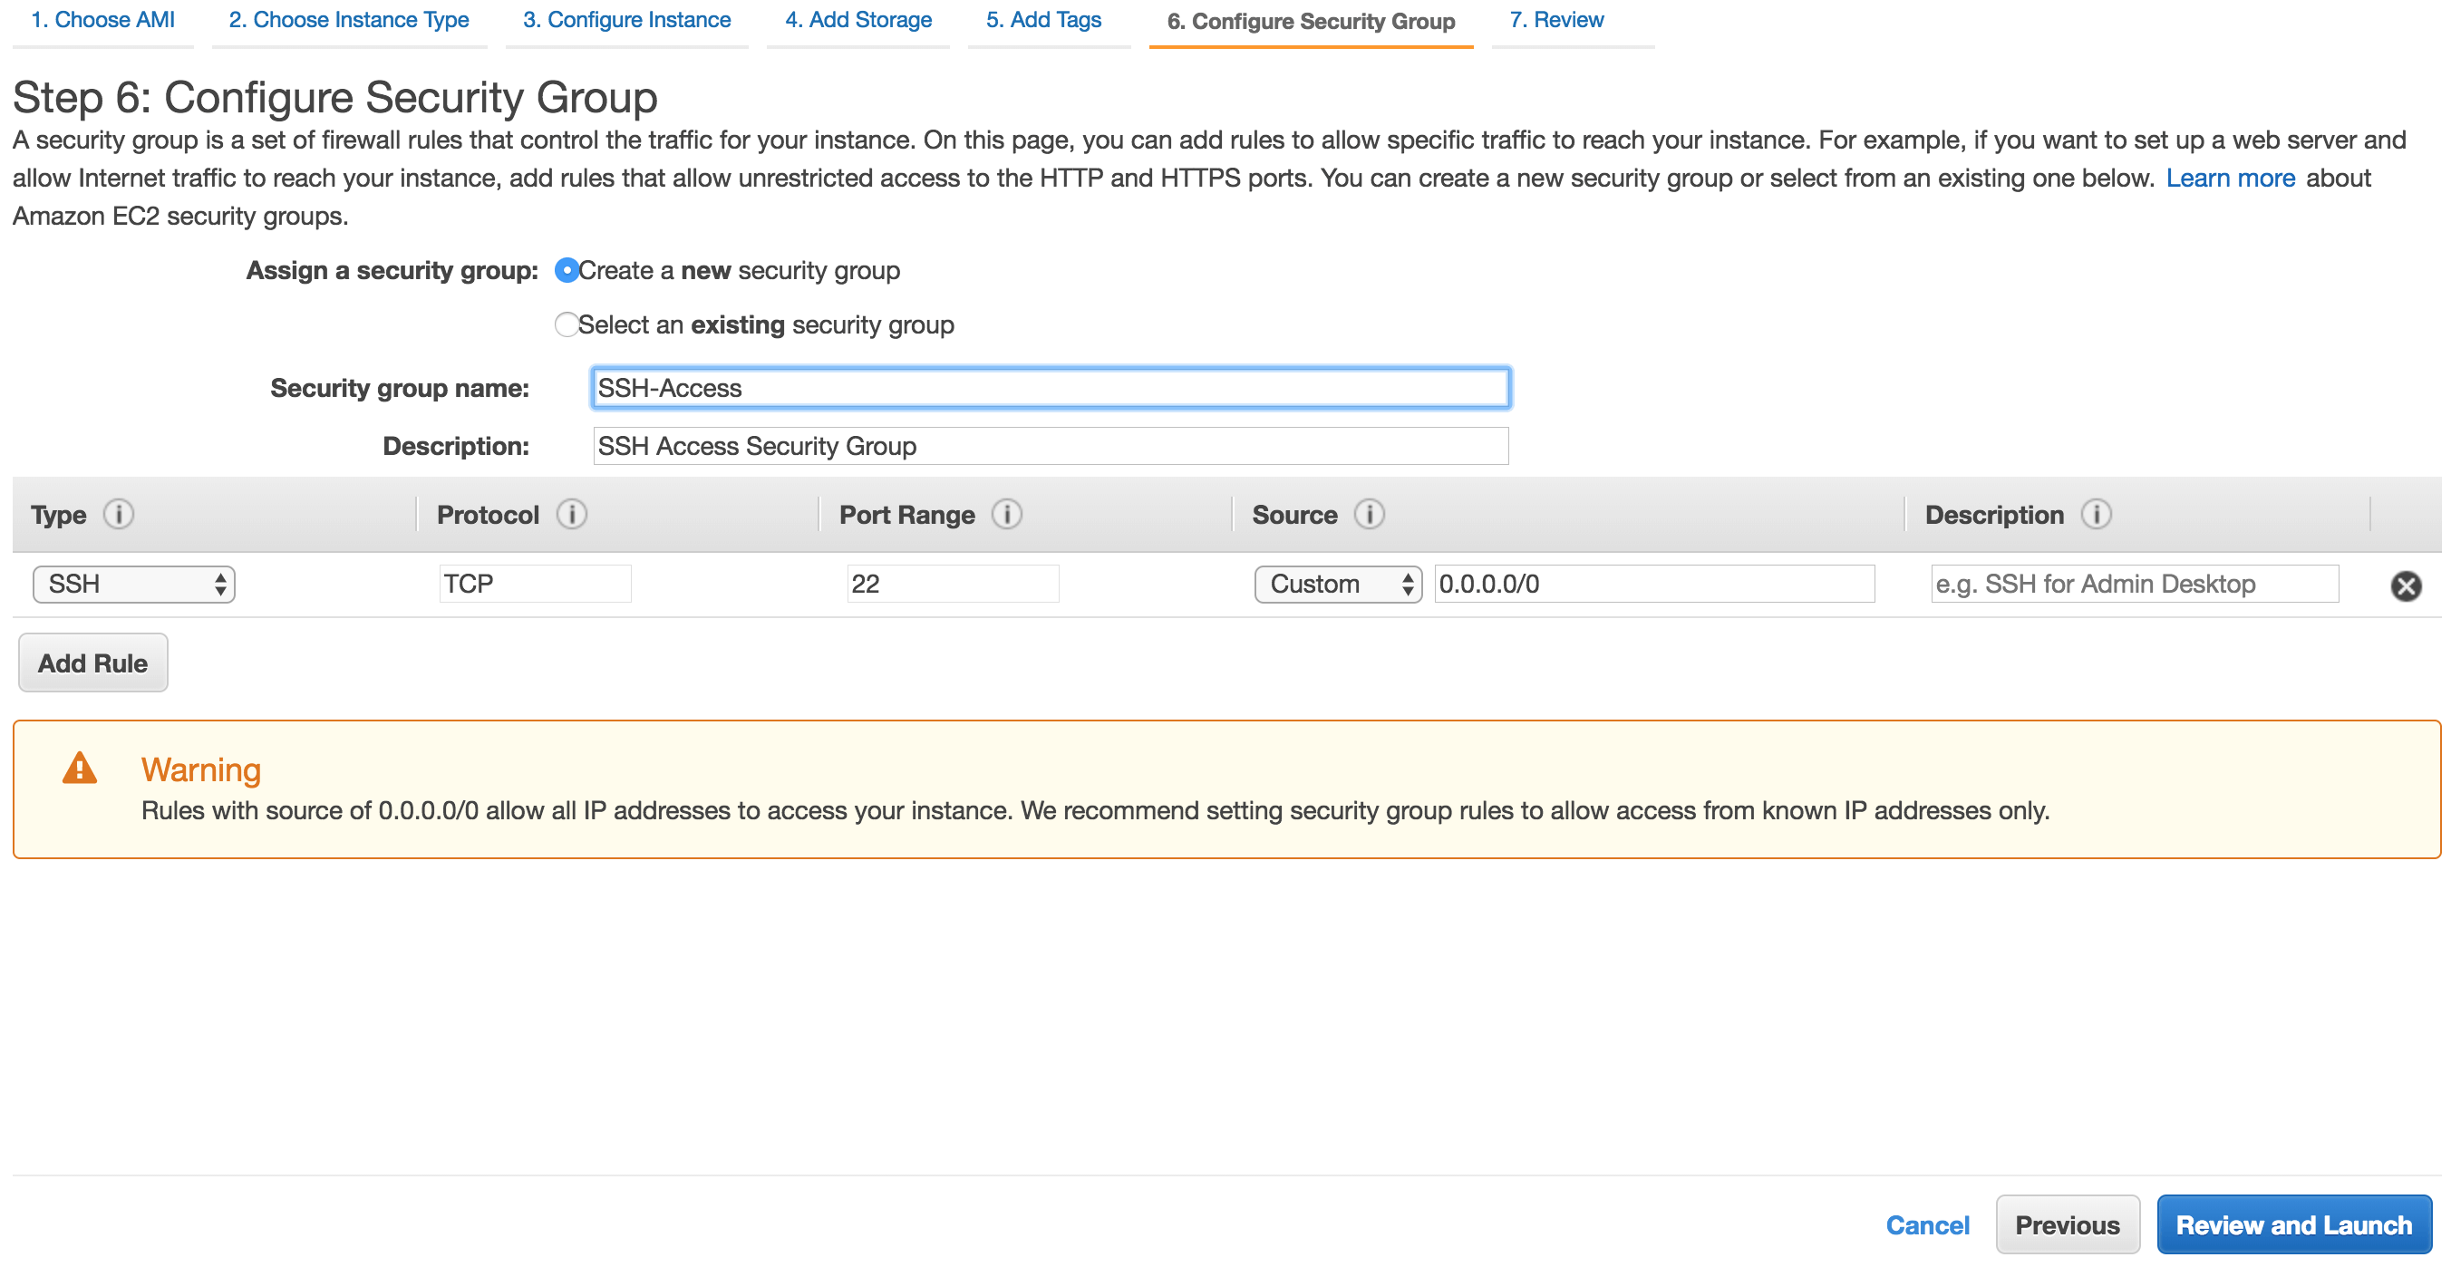Expand the rule Type selector
Viewport: 2451px width, 1267px height.
(133, 584)
